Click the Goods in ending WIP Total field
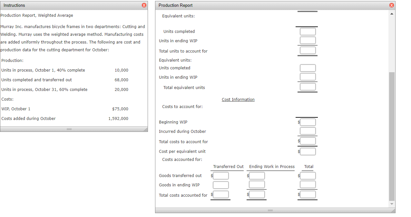 308,184
